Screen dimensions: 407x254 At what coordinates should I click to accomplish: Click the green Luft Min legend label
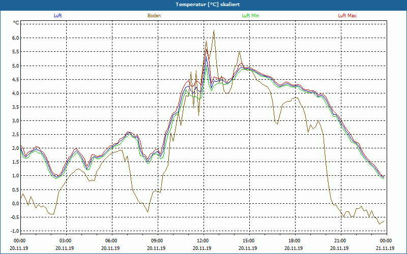point(250,16)
